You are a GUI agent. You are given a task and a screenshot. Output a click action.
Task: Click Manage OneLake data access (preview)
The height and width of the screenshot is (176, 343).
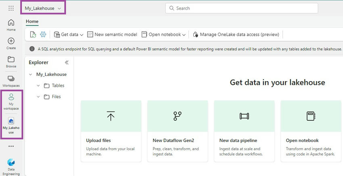click(x=236, y=34)
